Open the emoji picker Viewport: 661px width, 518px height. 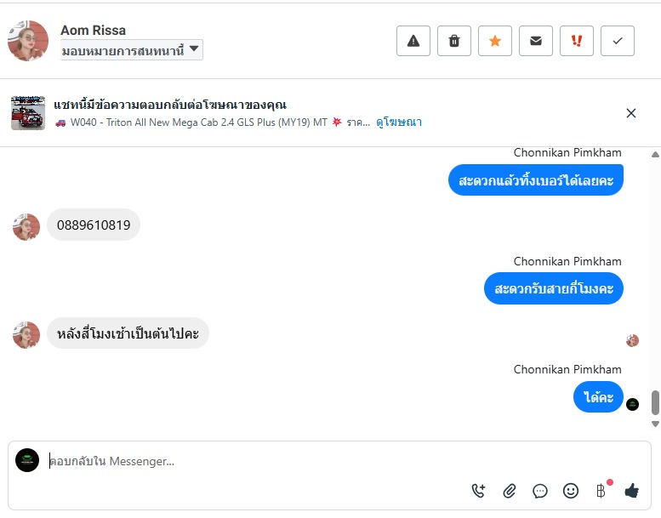[x=571, y=491]
